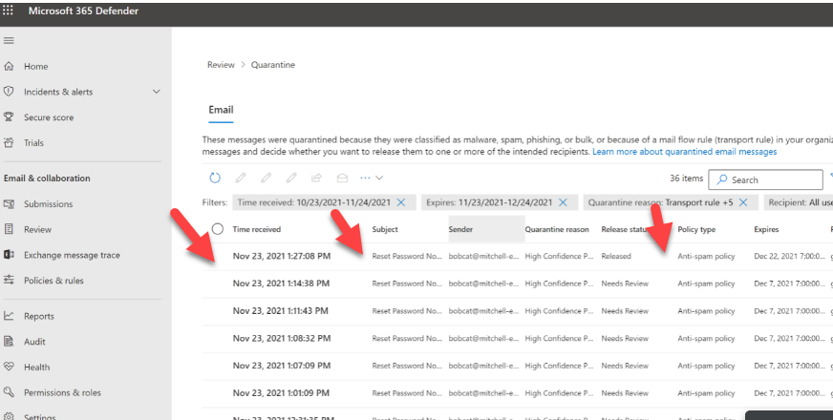This screenshot has width=833, height=420.
Task: Click the Incidents & alerts shield icon
Action: (9, 92)
